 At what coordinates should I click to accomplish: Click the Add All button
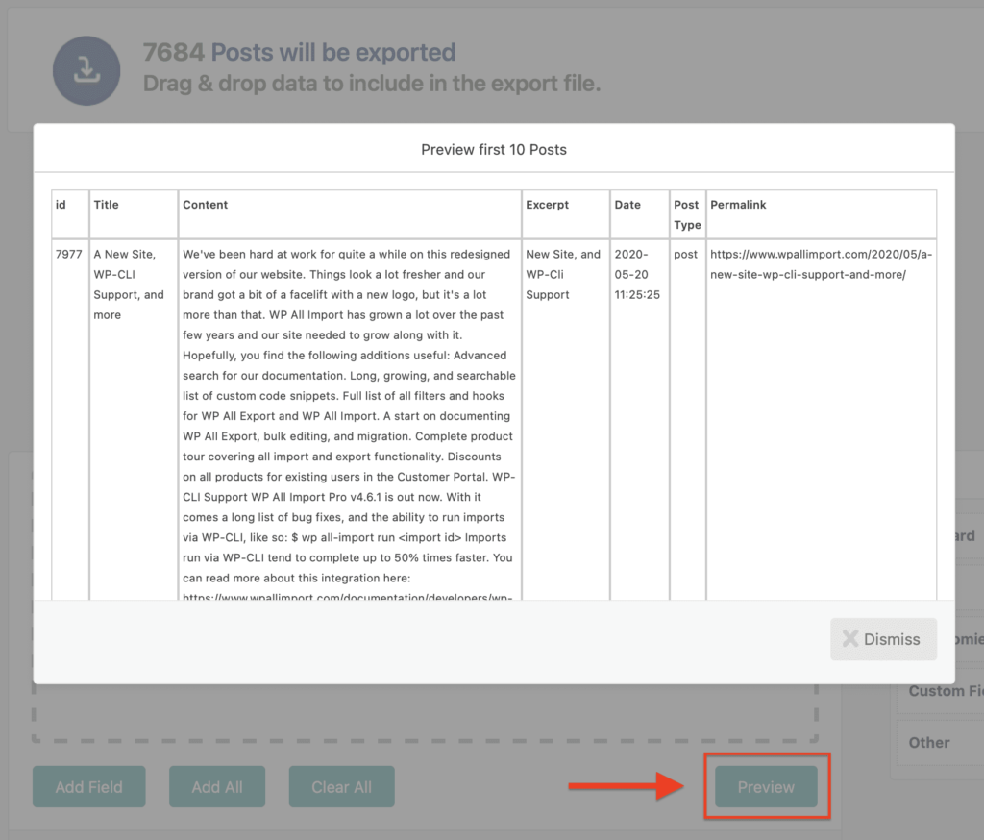coord(217,786)
